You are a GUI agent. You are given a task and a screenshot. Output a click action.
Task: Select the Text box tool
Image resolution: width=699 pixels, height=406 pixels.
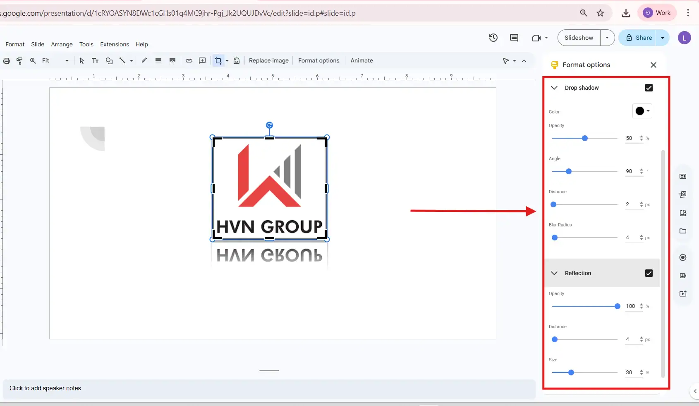(95, 61)
